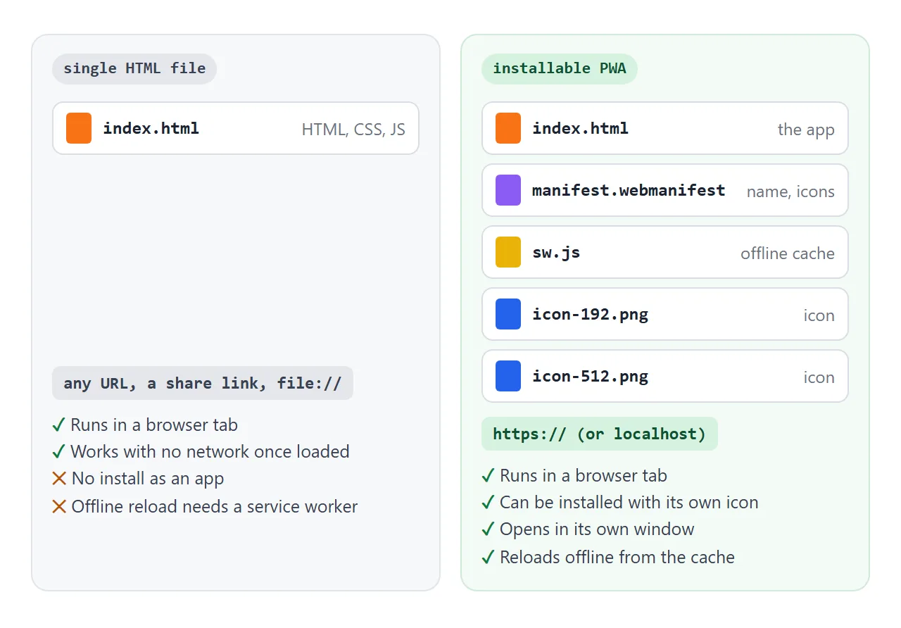Click the cross mark before "Offline reload needs a service worker"
This screenshot has height=628, width=901.
pyautogui.click(x=59, y=506)
